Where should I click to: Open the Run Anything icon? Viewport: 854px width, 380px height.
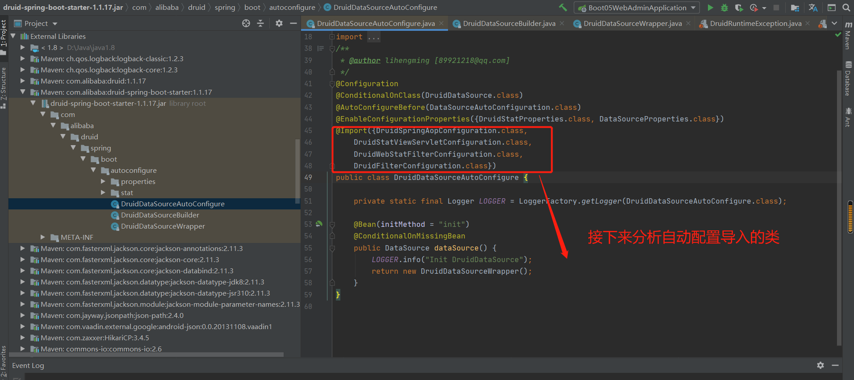831,8
